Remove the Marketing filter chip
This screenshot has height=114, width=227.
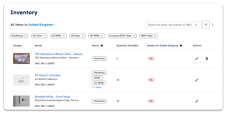click(25, 36)
